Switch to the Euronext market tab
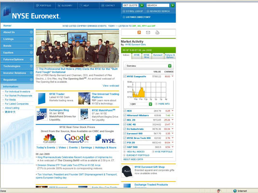The width and height of the screenshot is (258, 193). point(158,56)
